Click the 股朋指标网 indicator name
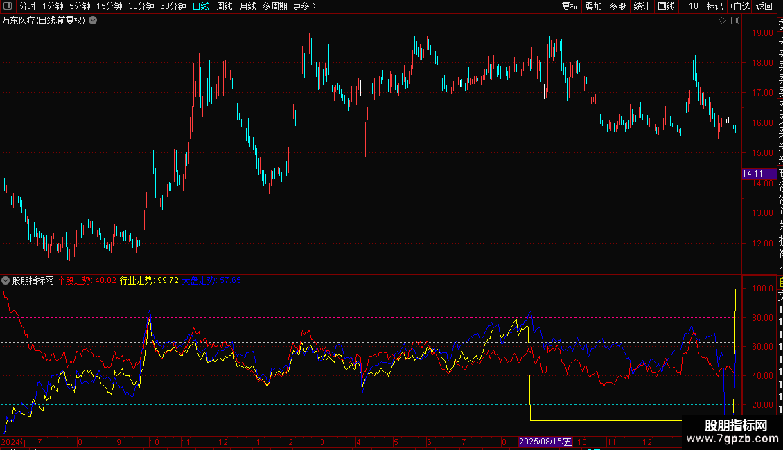Screen dimensions: 783x450 (33, 280)
